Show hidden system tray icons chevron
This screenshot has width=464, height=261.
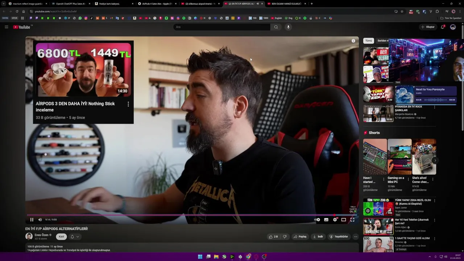pos(430,257)
